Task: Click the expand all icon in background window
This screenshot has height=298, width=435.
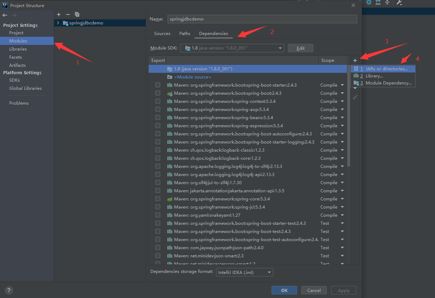Action: (378, 2)
